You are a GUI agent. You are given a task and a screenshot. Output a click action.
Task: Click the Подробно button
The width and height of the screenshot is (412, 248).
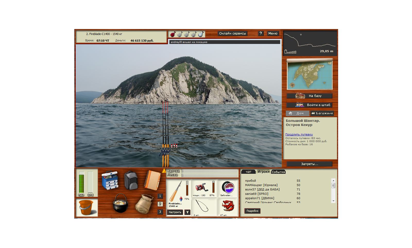pos(252,211)
